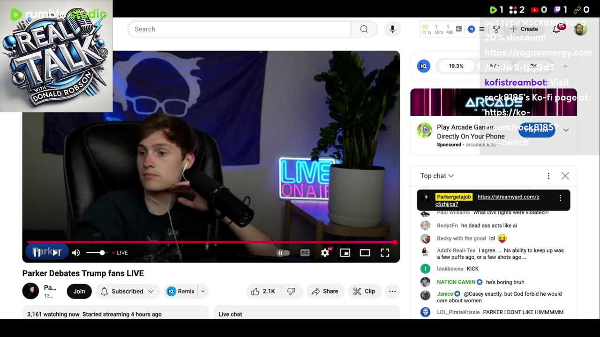This screenshot has width=600, height=337.
Task: Click Janice's chat username
Action: [445, 294]
